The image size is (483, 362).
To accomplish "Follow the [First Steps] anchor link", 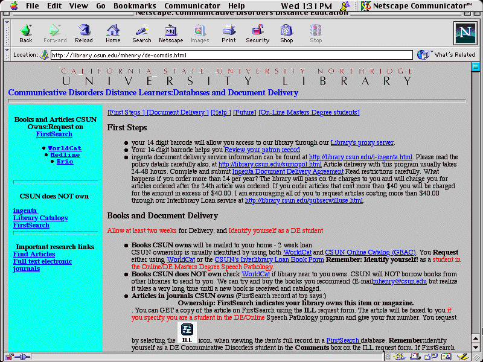I will pyautogui.click(x=126, y=112).
